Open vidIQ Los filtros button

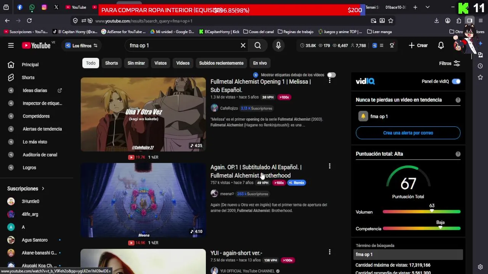point(81,46)
